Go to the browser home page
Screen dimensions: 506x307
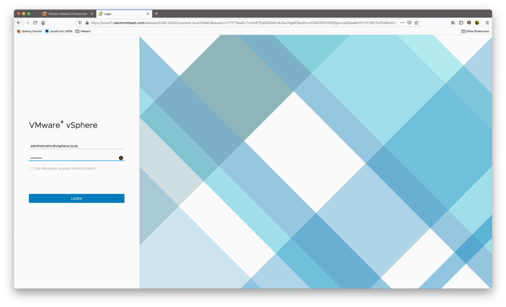coord(43,23)
